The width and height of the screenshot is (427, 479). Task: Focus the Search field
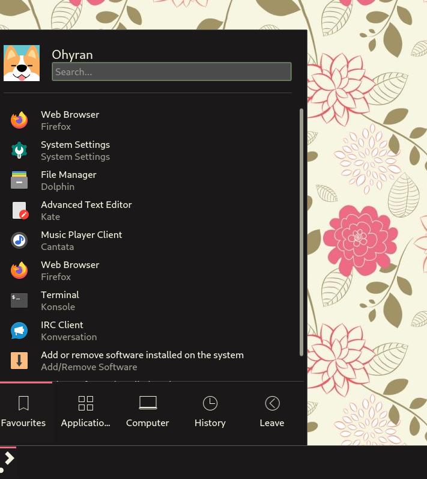click(x=172, y=72)
